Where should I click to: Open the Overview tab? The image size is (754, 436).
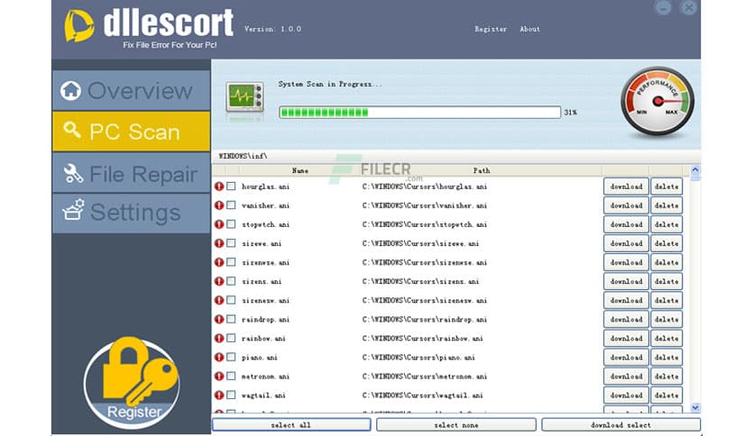coord(132,90)
